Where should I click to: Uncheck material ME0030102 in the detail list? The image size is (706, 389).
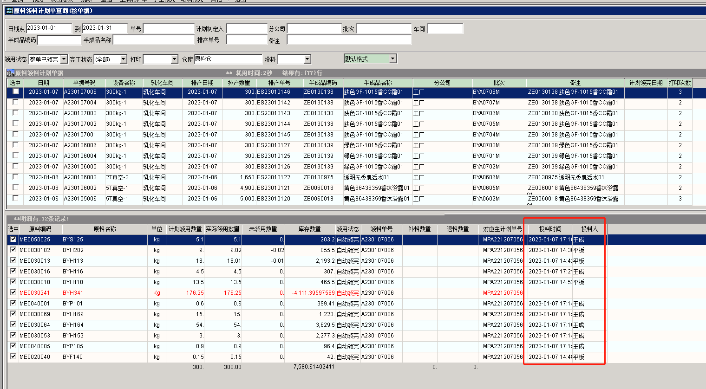(13, 250)
